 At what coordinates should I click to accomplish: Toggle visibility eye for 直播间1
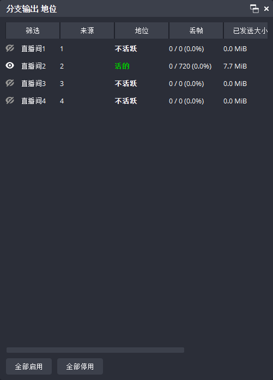point(10,48)
